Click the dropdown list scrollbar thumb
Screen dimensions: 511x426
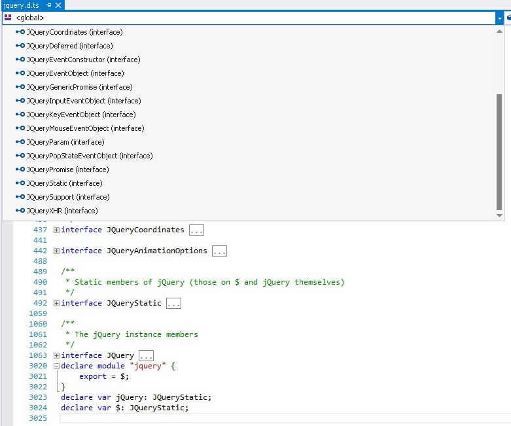pos(499,152)
